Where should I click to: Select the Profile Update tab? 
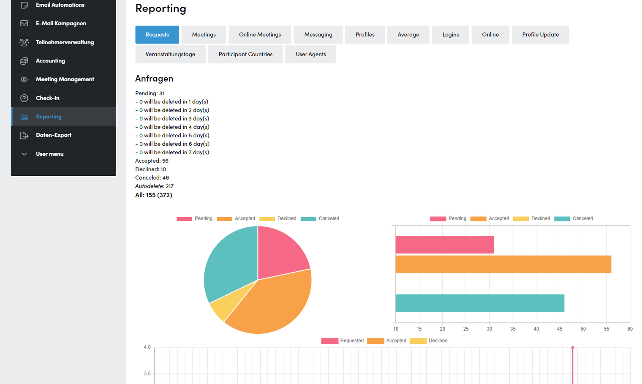tap(540, 35)
